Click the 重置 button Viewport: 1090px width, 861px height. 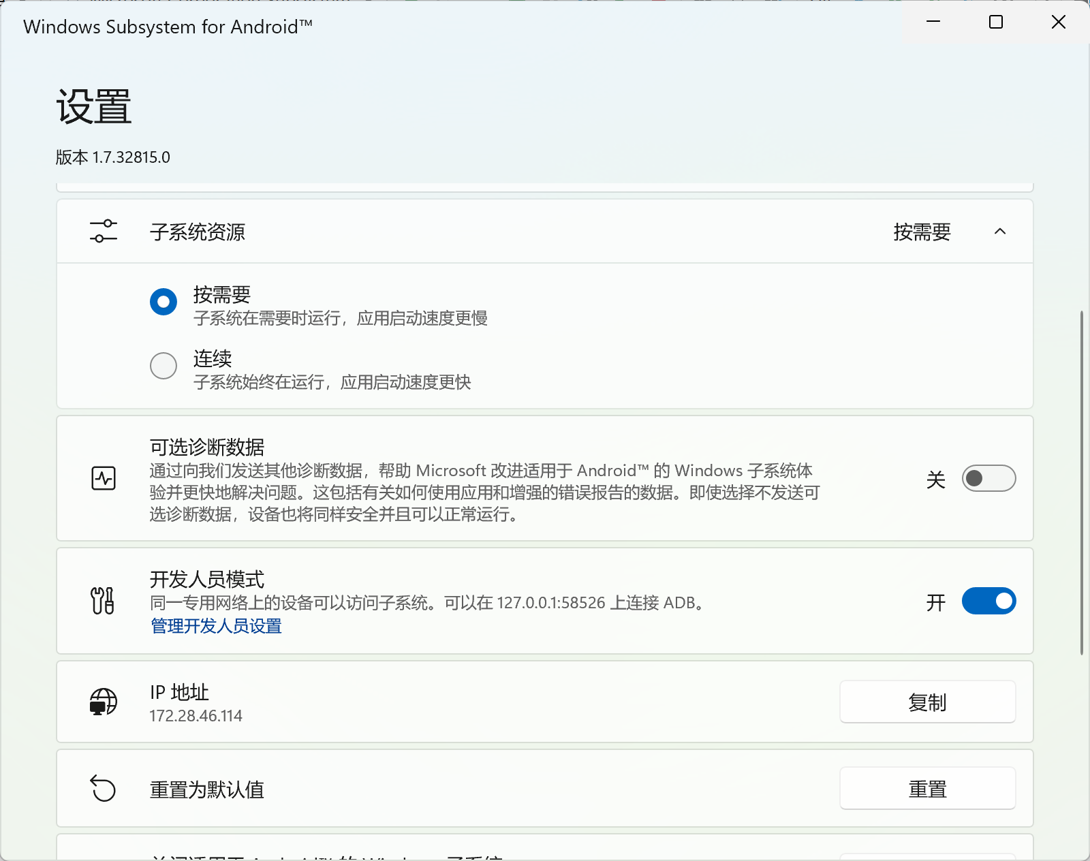pos(928,789)
